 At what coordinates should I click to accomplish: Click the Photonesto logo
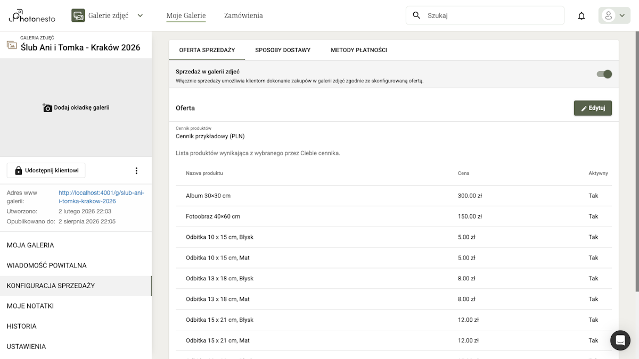31,16
